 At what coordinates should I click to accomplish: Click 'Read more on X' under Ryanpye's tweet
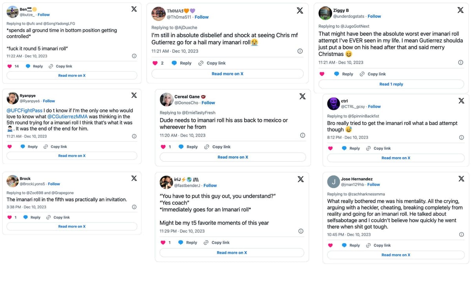tap(72, 156)
